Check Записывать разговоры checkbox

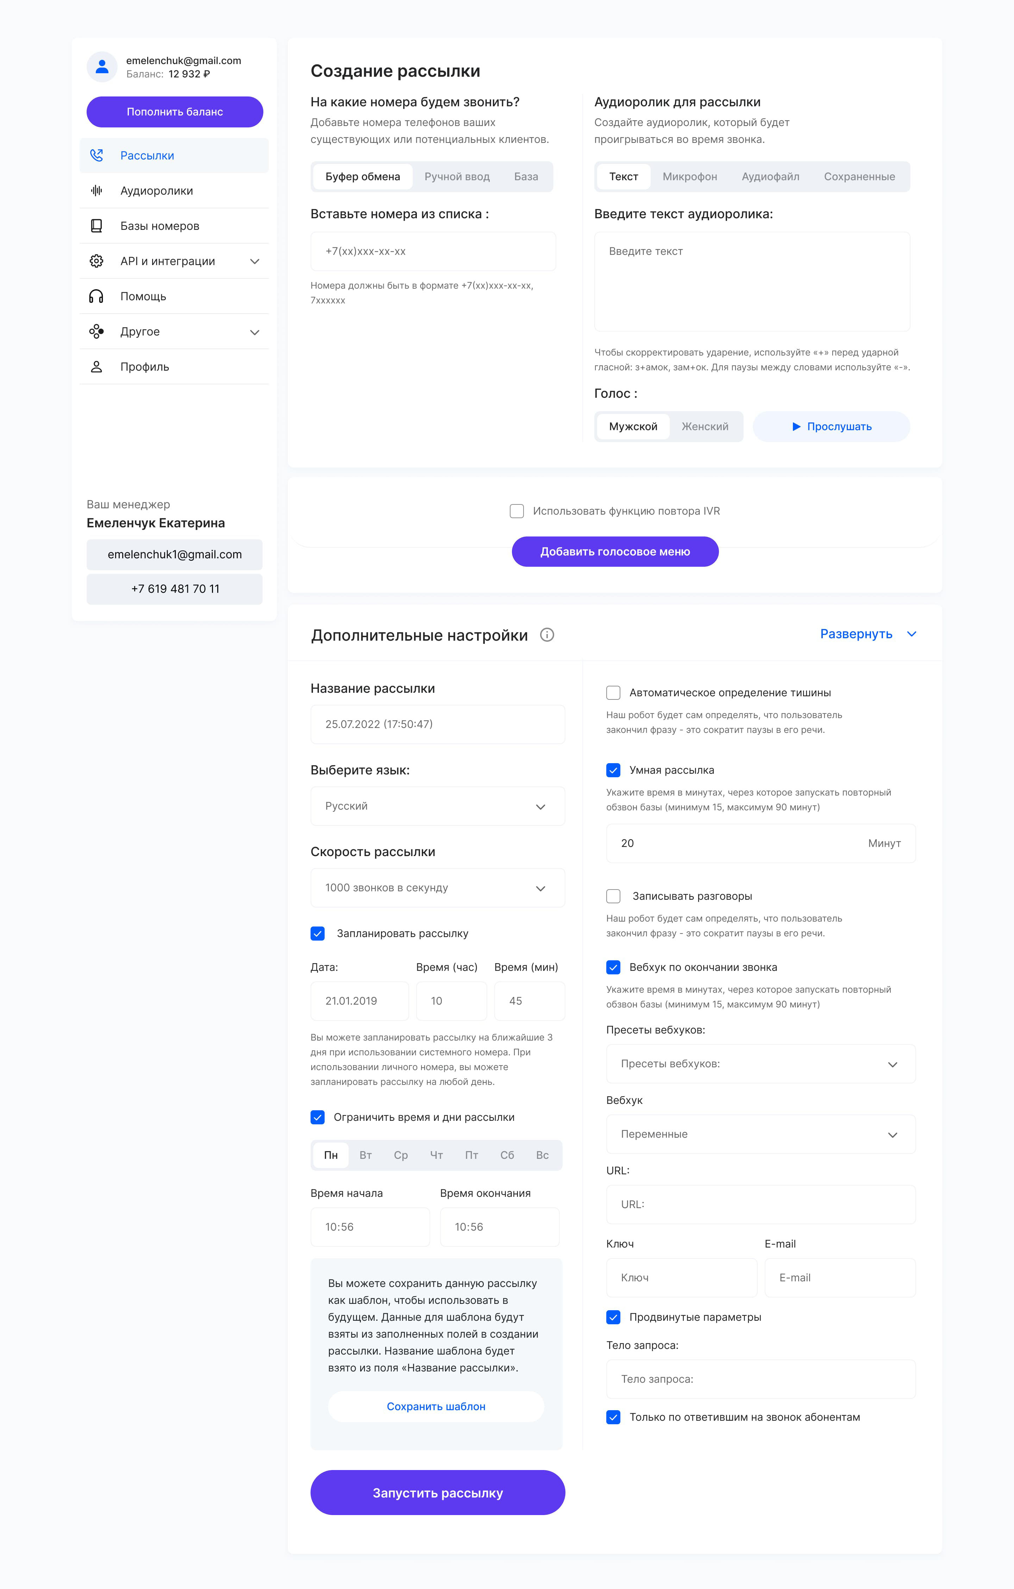tap(613, 896)
